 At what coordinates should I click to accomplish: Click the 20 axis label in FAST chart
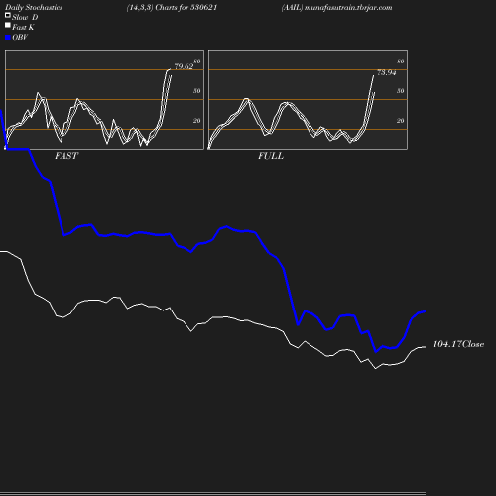point(197,121)
